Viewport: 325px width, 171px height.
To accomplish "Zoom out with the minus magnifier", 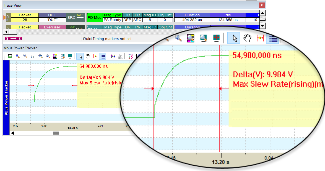I will point(25,56).
